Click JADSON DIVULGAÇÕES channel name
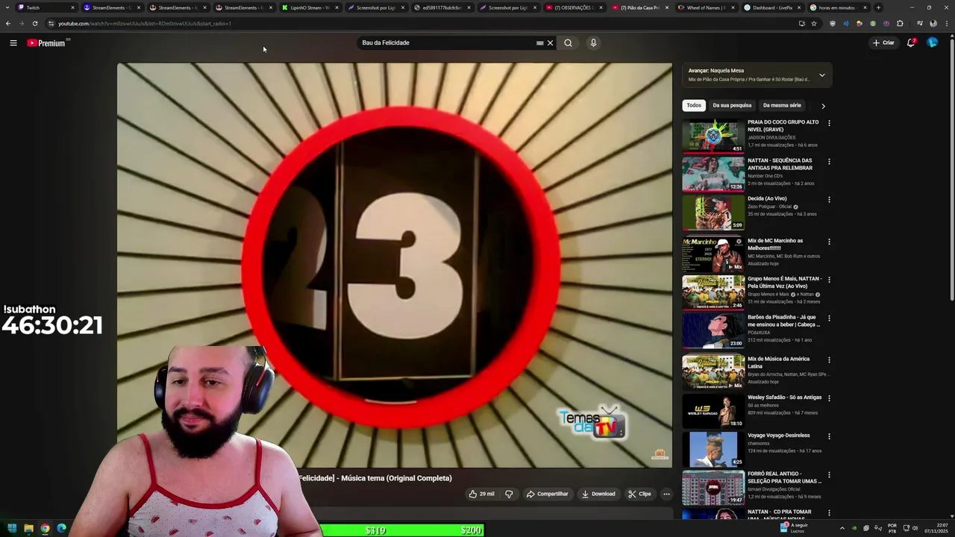Screen dimensions: 955x537 pos(771,137)
